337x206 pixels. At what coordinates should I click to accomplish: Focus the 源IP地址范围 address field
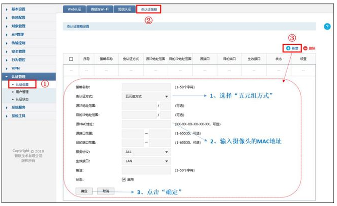[139, 106]
